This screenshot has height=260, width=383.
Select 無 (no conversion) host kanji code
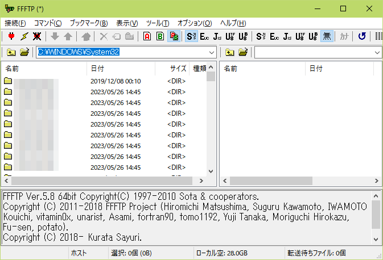tap(327, 36)
